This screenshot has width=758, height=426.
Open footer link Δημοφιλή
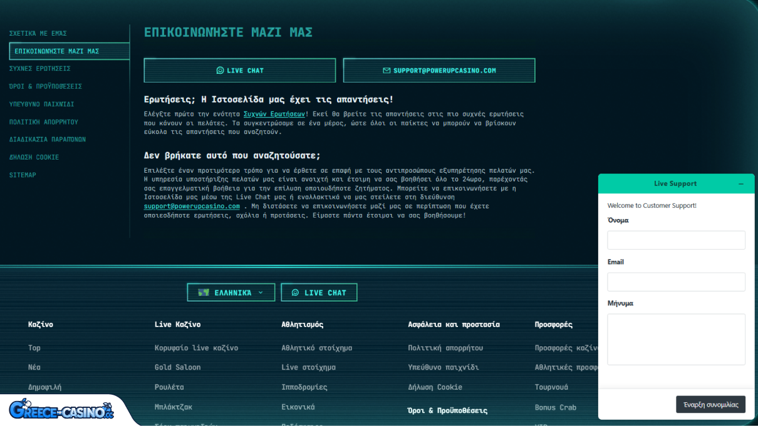[45, 387]
